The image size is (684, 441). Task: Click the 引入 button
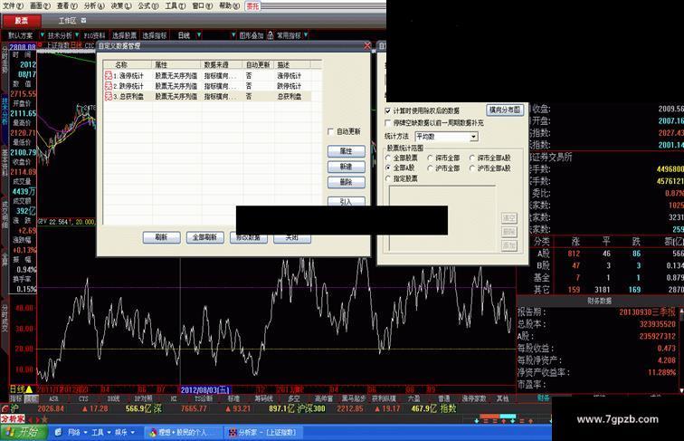click(x=346, y=201)
